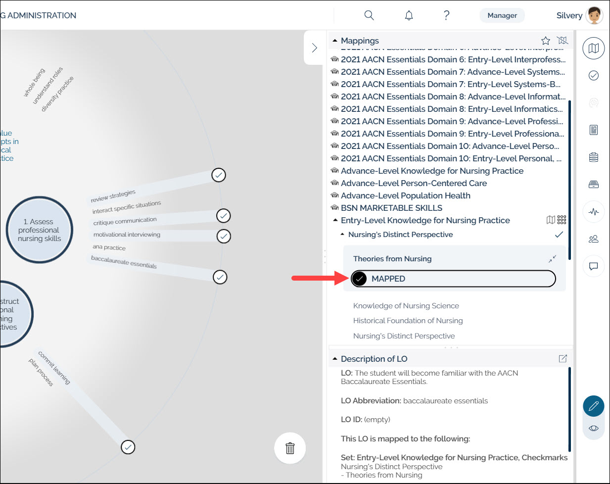Click the checkmark node on critique communication
This screenshot has width=610, height=484.
pos(224,216)
